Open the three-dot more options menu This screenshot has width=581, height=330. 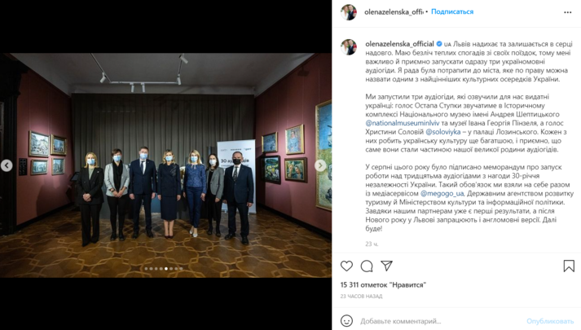(x=568, y=12)
